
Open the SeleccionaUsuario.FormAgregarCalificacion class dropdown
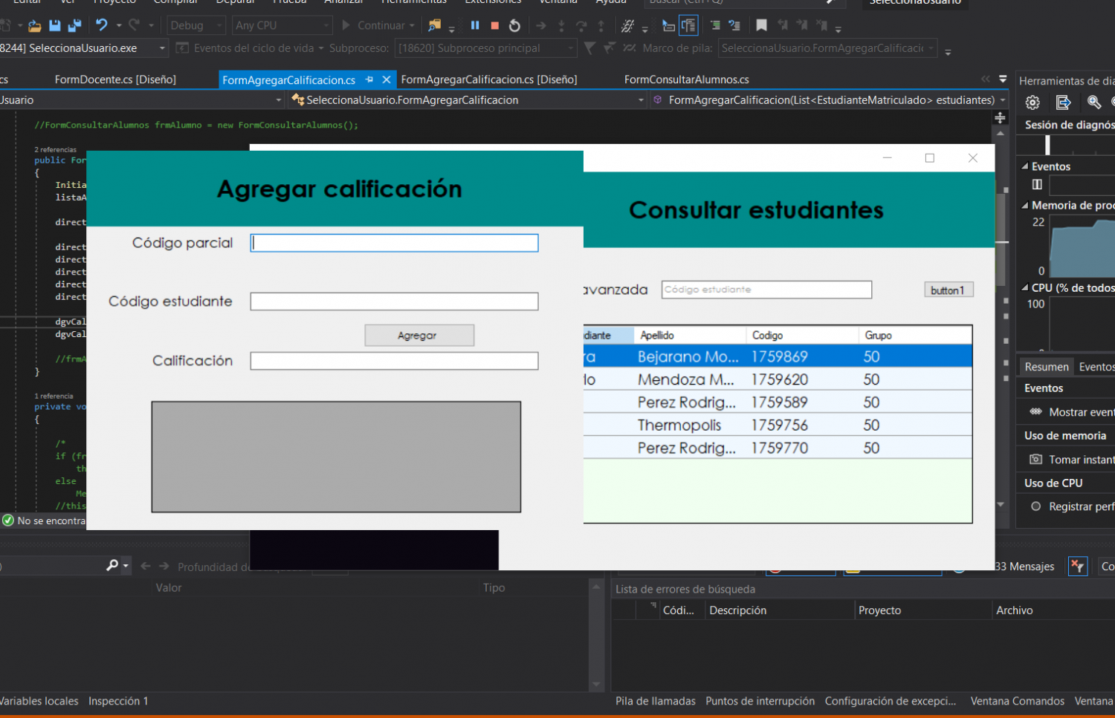[x=641, y=100]
